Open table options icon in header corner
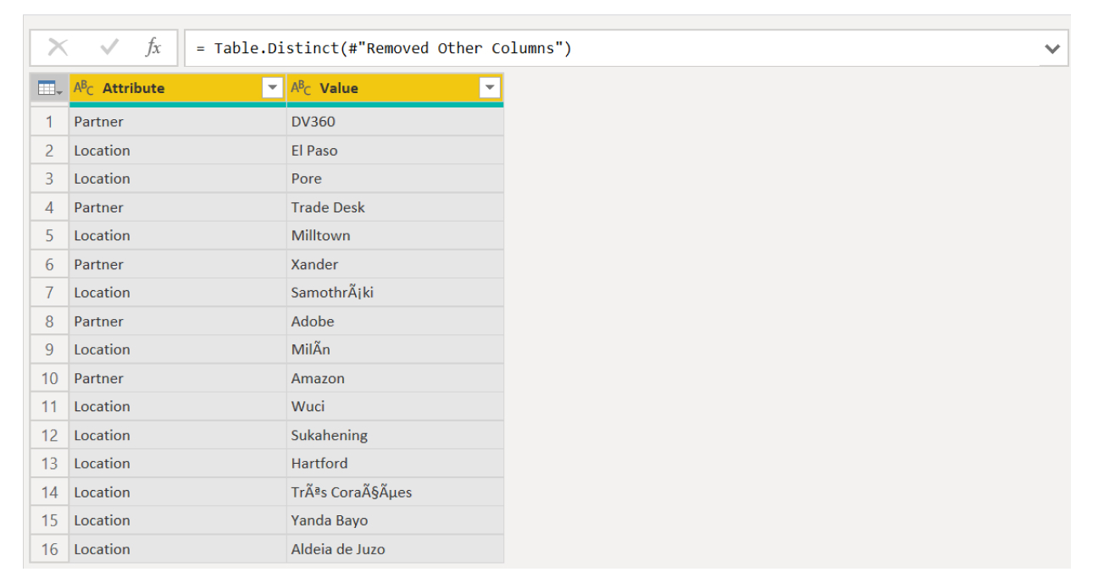1093x583 pixels. tap(49, 88)
